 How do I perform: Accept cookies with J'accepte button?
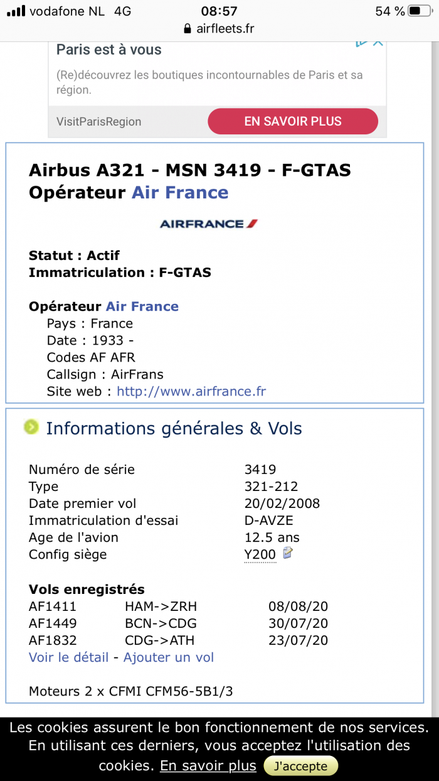point(300,766)
